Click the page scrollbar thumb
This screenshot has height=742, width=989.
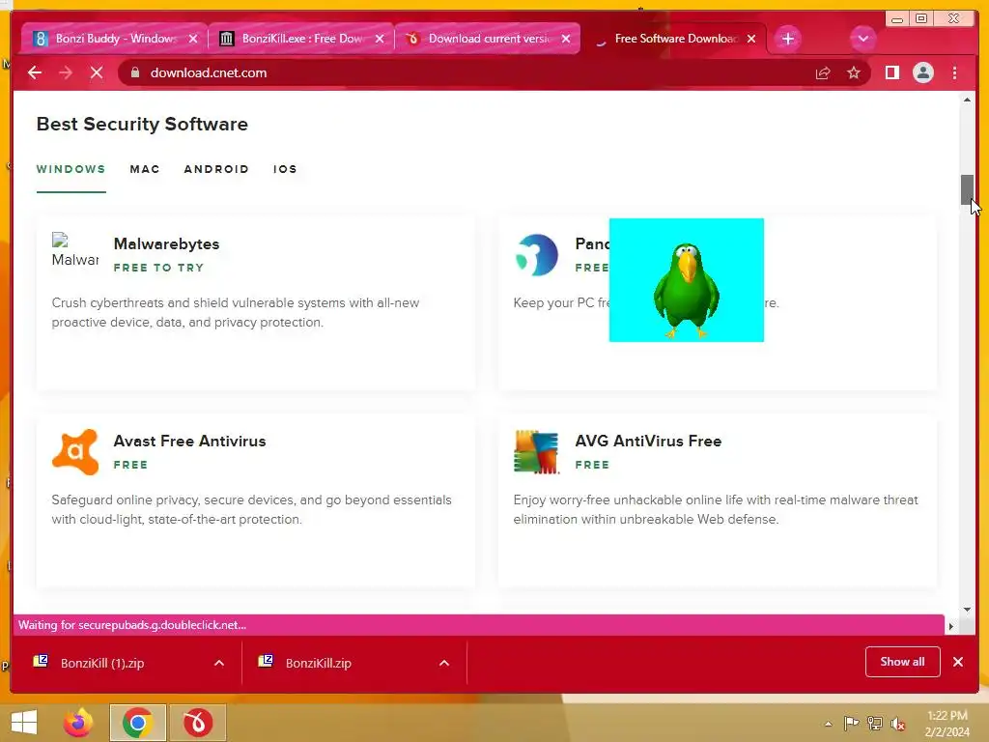click(967, 189)
